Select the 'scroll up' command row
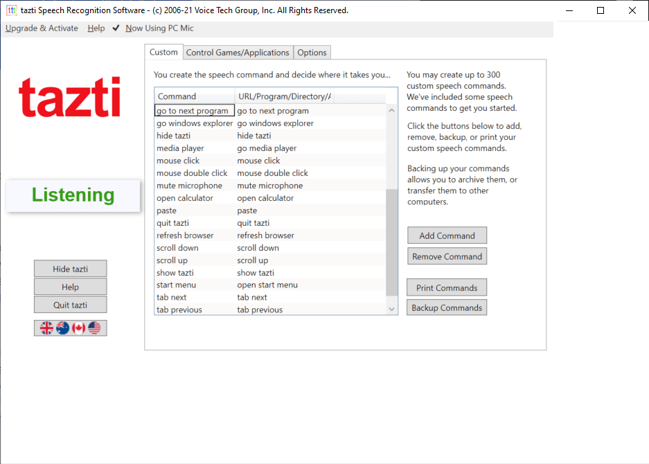Image resolution: width=649 pixels, height=464 pixels. click(270, 260)
